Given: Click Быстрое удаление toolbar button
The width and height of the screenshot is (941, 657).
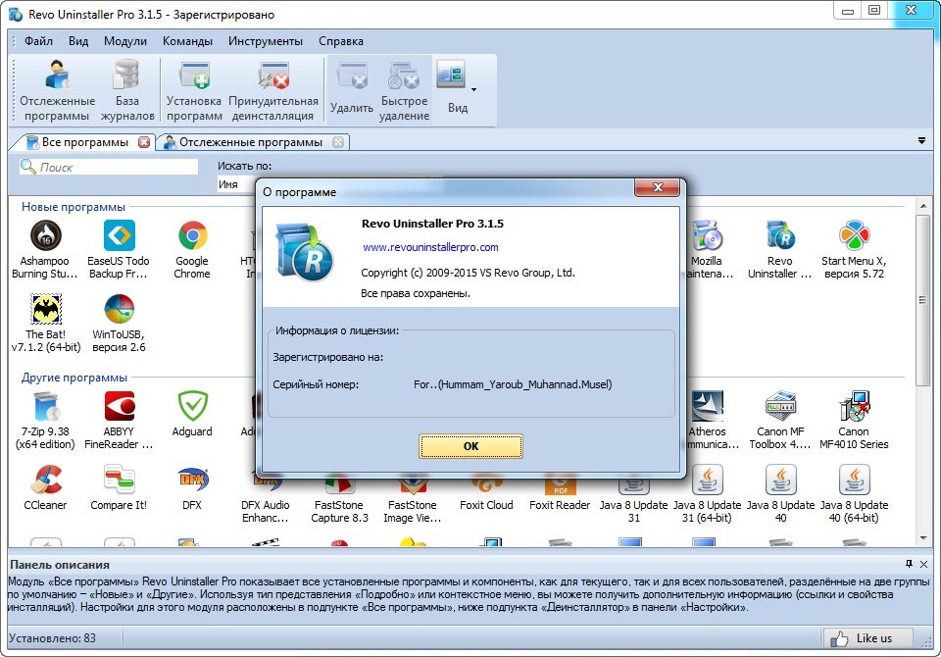Looking at the screenshot, I should pyautogui.click(x=404, y=90).
